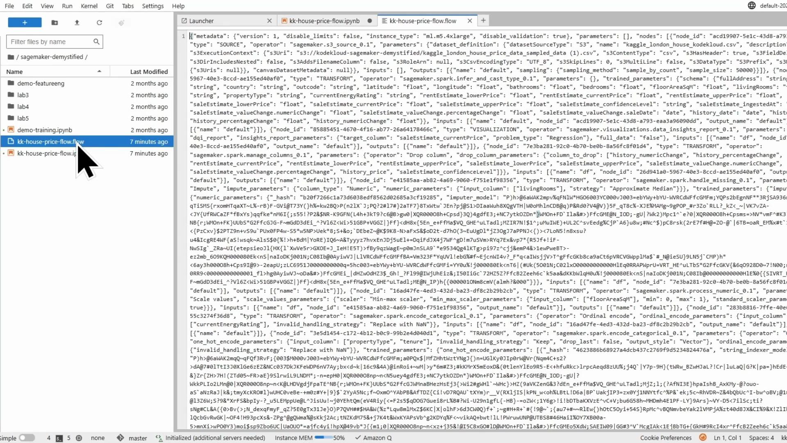Screen dimensions: 787x443
Task: Select the lab4 folder
Action: pyautogui.click(x=87, y=107)
